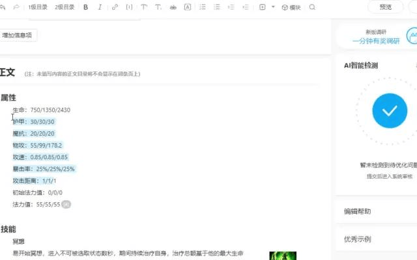Insert a hyperlink with link icon

tap(115, 7)
